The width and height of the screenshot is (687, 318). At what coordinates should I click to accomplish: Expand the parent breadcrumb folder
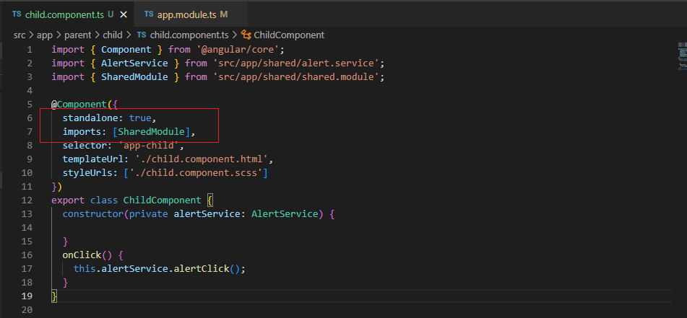click(77, 35)
